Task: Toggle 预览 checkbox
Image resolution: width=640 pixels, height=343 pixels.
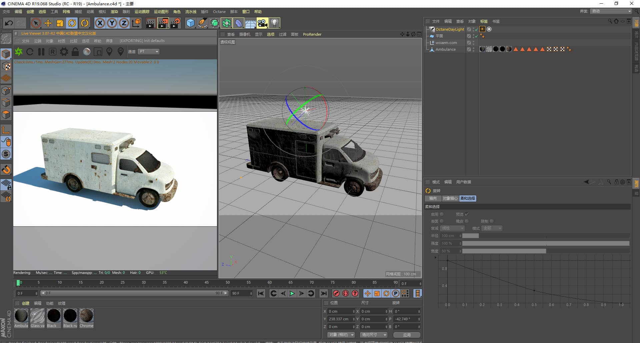Action: [467, 214]
